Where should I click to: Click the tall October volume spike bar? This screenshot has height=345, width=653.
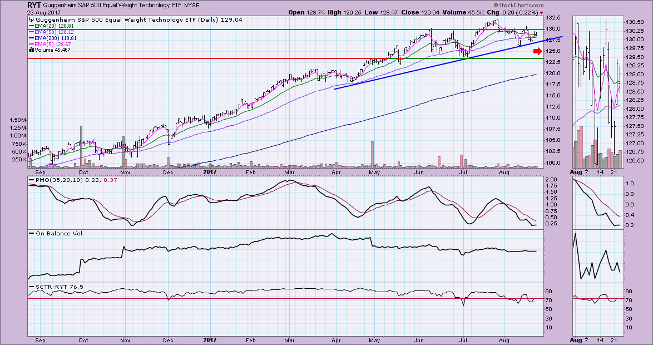81,146
